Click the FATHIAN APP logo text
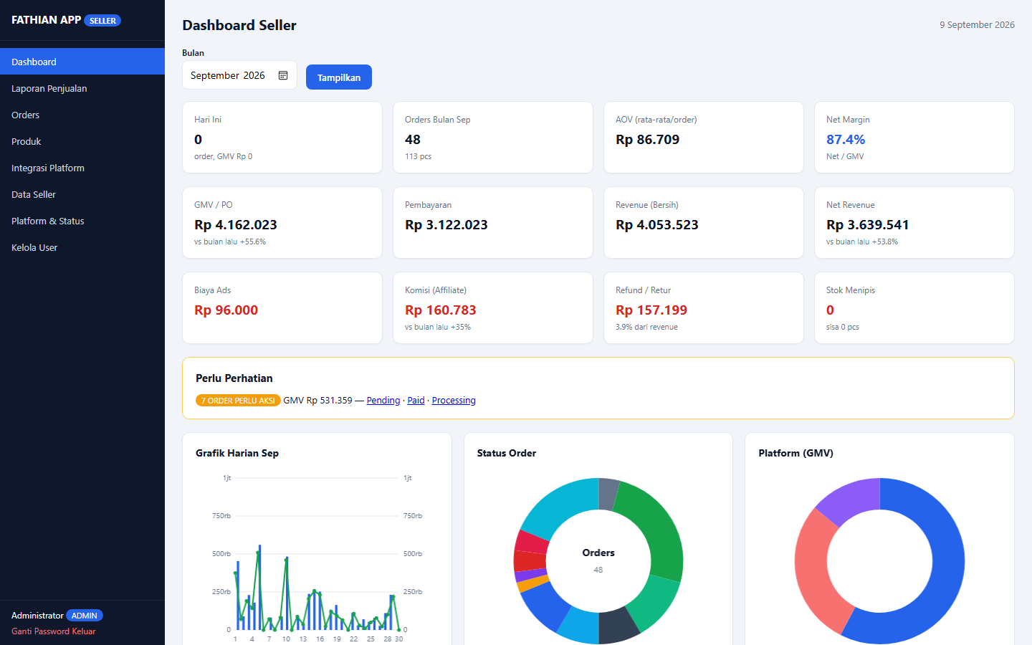Screen dimensions: 1032x645 [46, 20]
